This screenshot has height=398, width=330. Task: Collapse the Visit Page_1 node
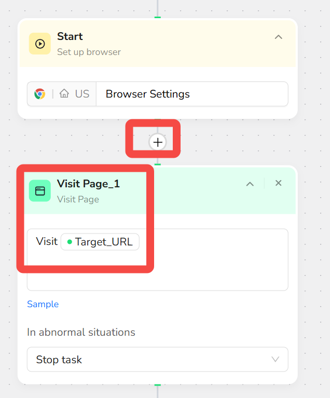[250, 184]
